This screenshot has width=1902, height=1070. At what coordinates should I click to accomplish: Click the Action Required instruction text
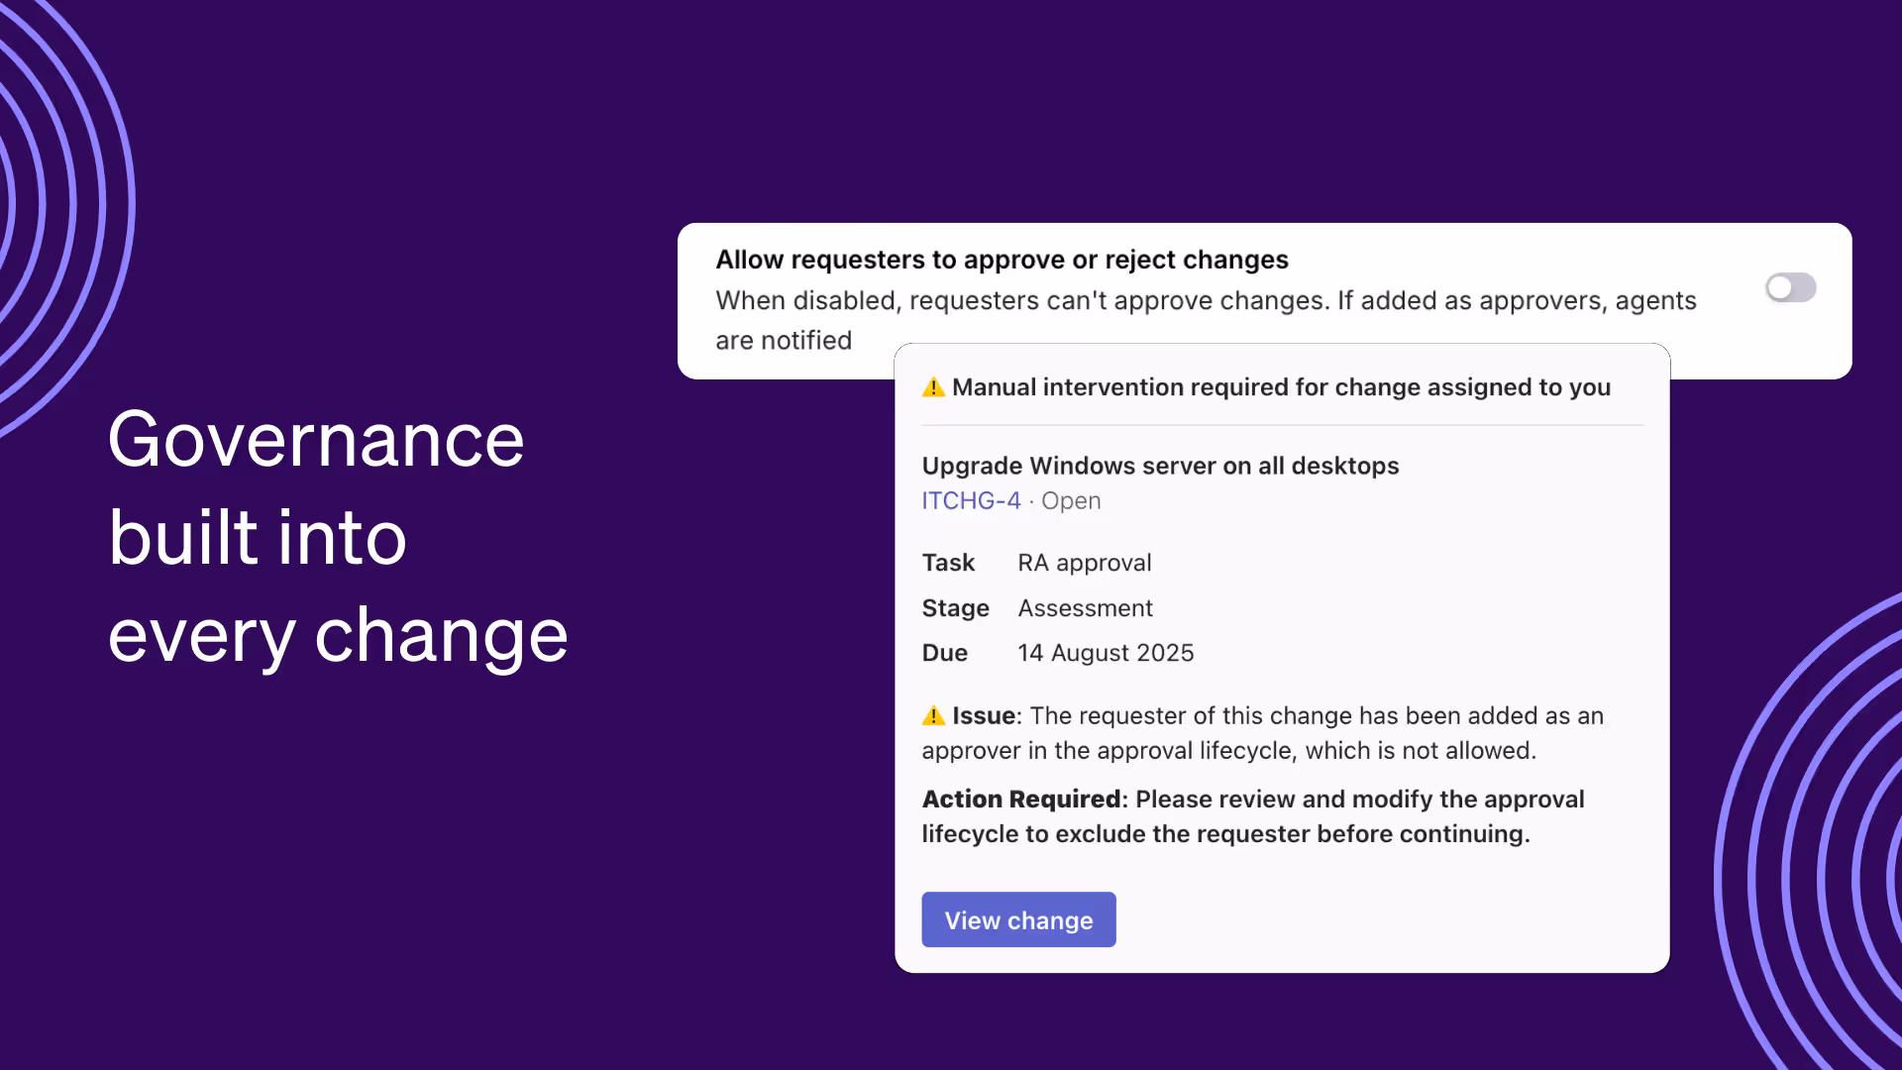coord(1253,816)
